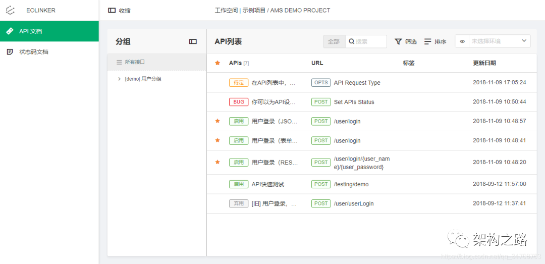Select 所有接口 in the group list
Image resolution: width=545 pixels, height=264 pixels.
click(x=157, y=62)
